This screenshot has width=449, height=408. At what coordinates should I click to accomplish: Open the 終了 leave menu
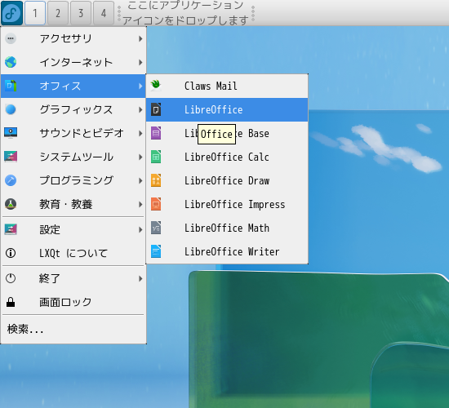point(73,278)
